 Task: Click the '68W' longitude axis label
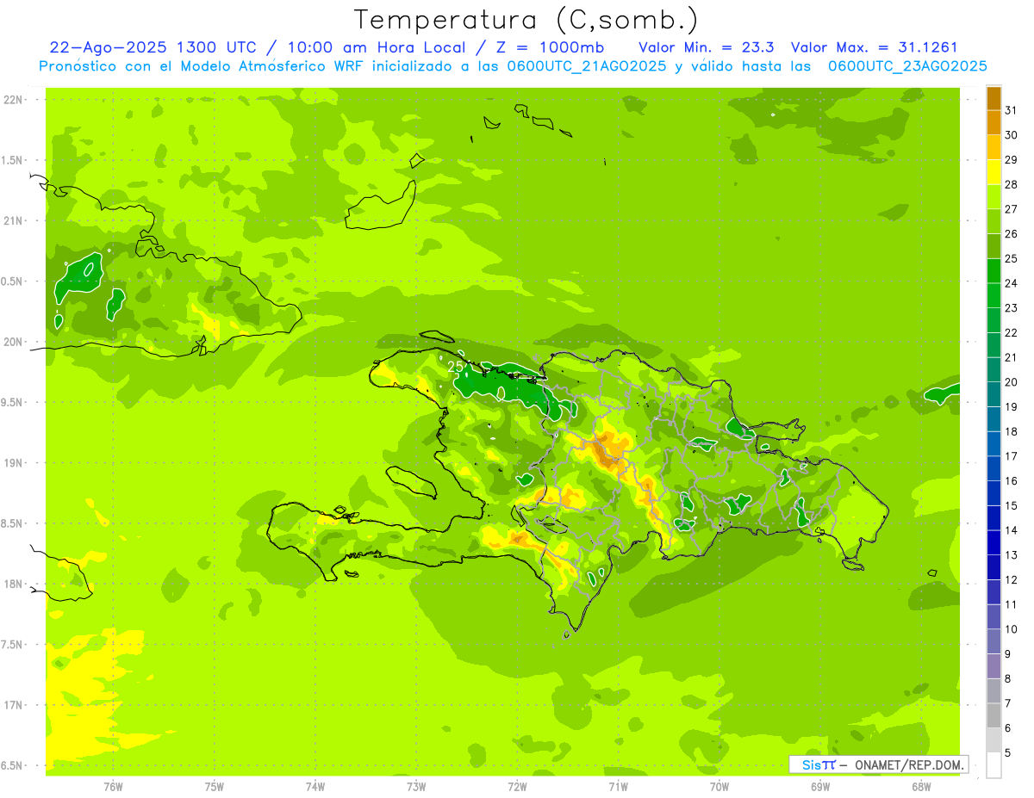[920, 786]
